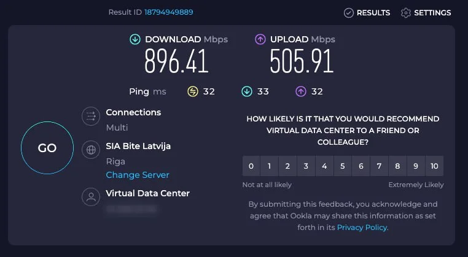Click the Results checkmark icon
Screen dimensions: 468x257
pyautogui.click(x=349, y=12)
